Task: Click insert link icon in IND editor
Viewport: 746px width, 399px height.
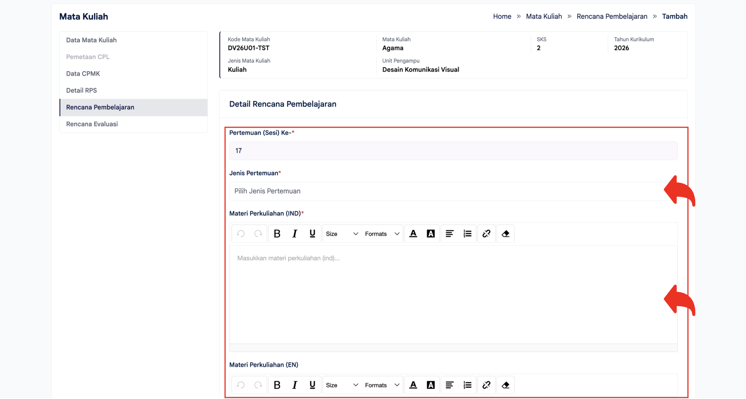Action: [x=486, y=234]
